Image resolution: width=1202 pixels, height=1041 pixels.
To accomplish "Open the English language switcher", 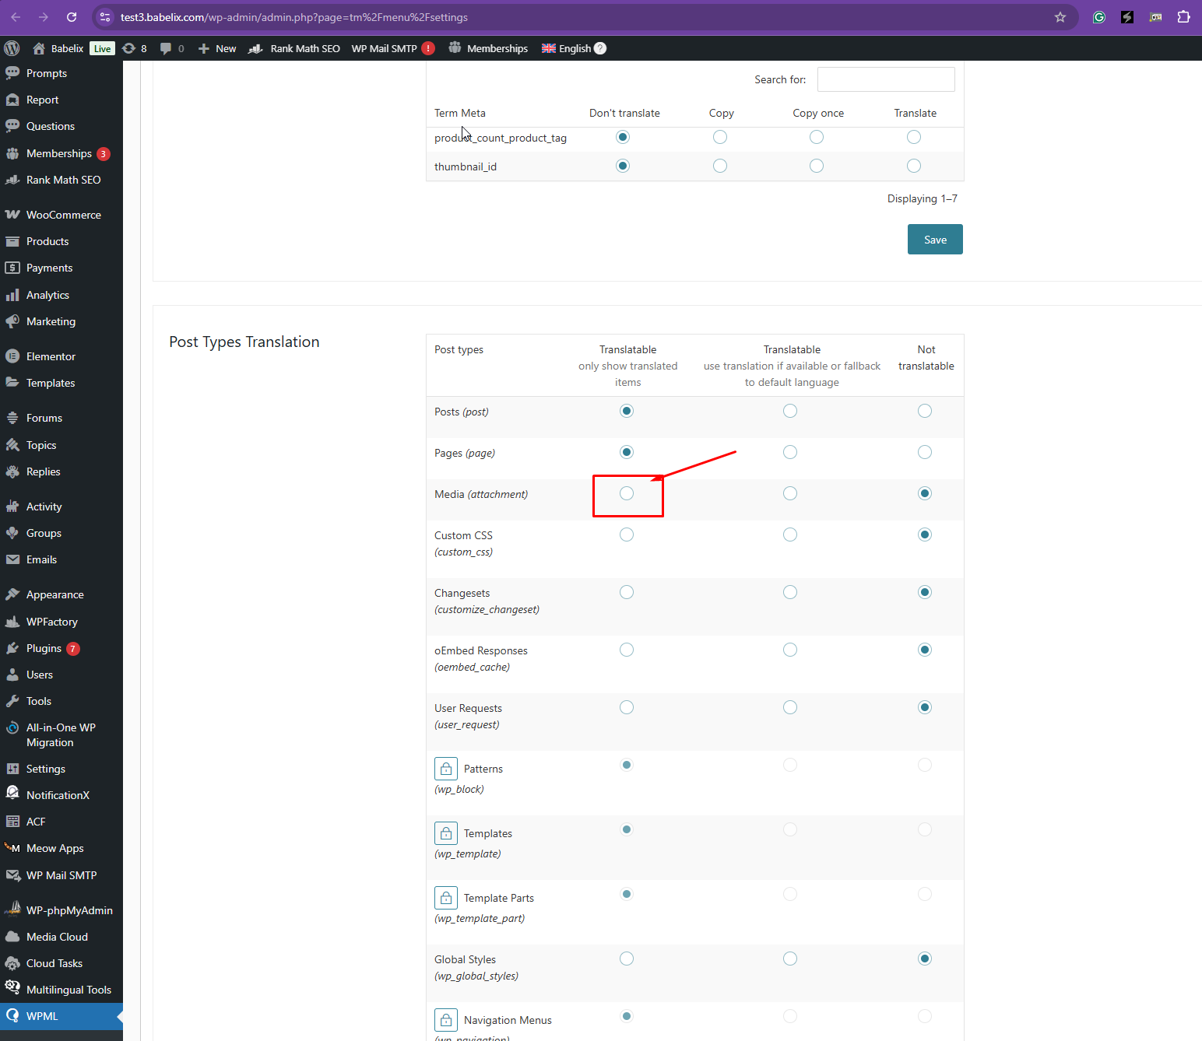I will pos(567,48).
